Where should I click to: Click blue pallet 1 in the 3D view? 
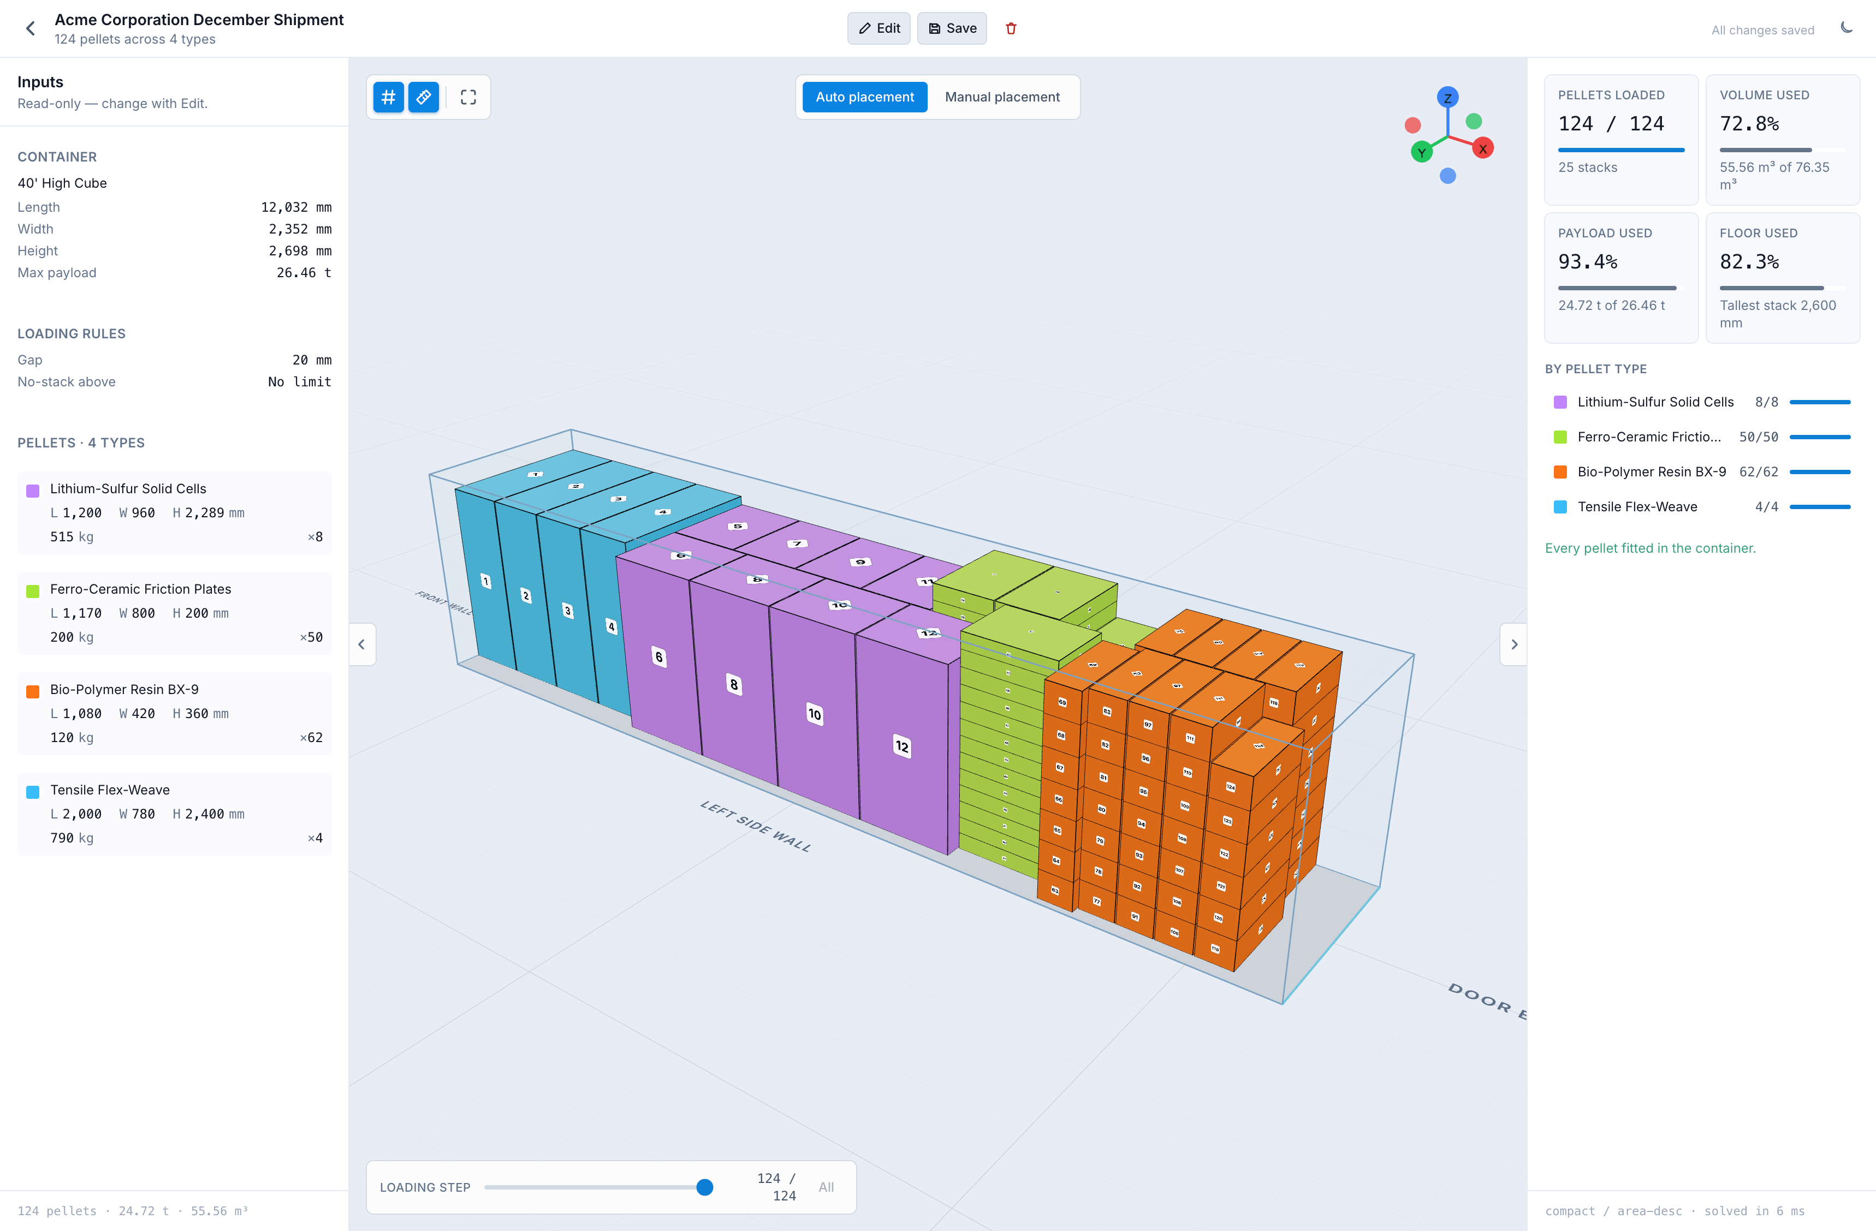pos(485,581)
